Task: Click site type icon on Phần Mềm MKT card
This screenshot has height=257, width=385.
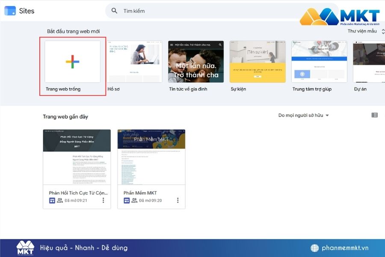Action: (x=127, y=201)
